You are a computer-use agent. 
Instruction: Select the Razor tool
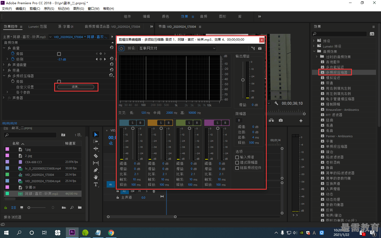click(96, 156)
